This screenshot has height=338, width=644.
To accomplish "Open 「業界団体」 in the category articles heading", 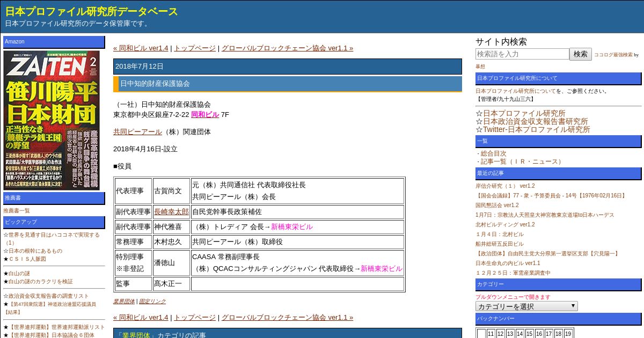I will [135, 335].
